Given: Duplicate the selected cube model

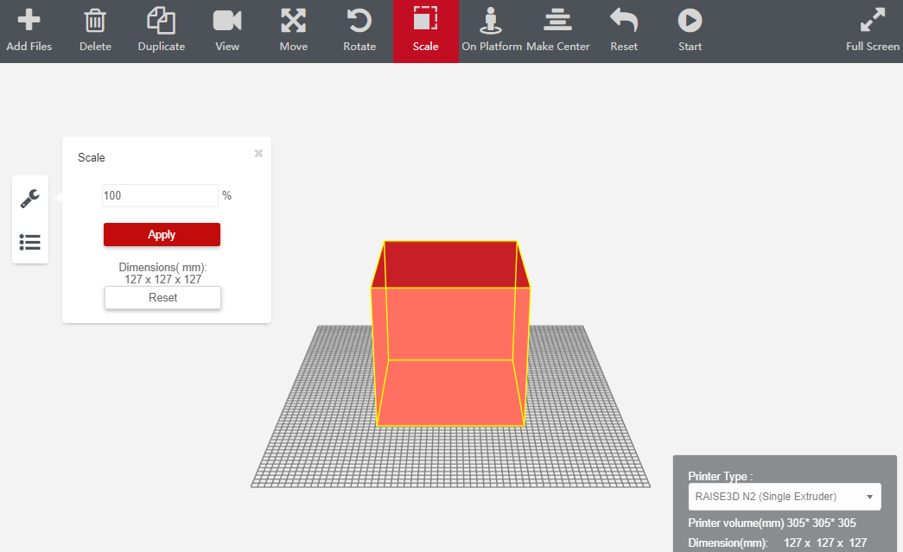Looking at the screenshot, I should coord(161,21).
